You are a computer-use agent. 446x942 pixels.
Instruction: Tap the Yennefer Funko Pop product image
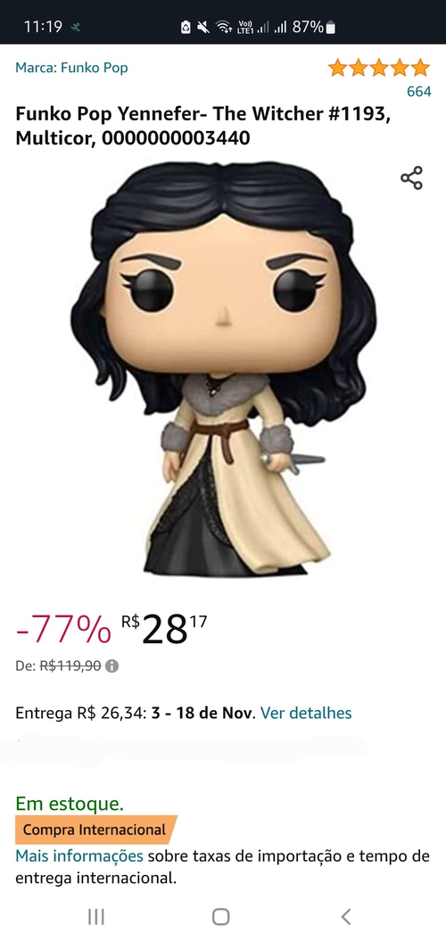(224, 368)
